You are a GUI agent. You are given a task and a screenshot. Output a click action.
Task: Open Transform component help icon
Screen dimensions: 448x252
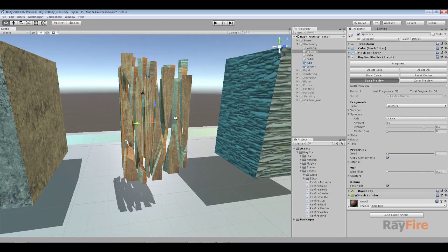click(437, 44)
